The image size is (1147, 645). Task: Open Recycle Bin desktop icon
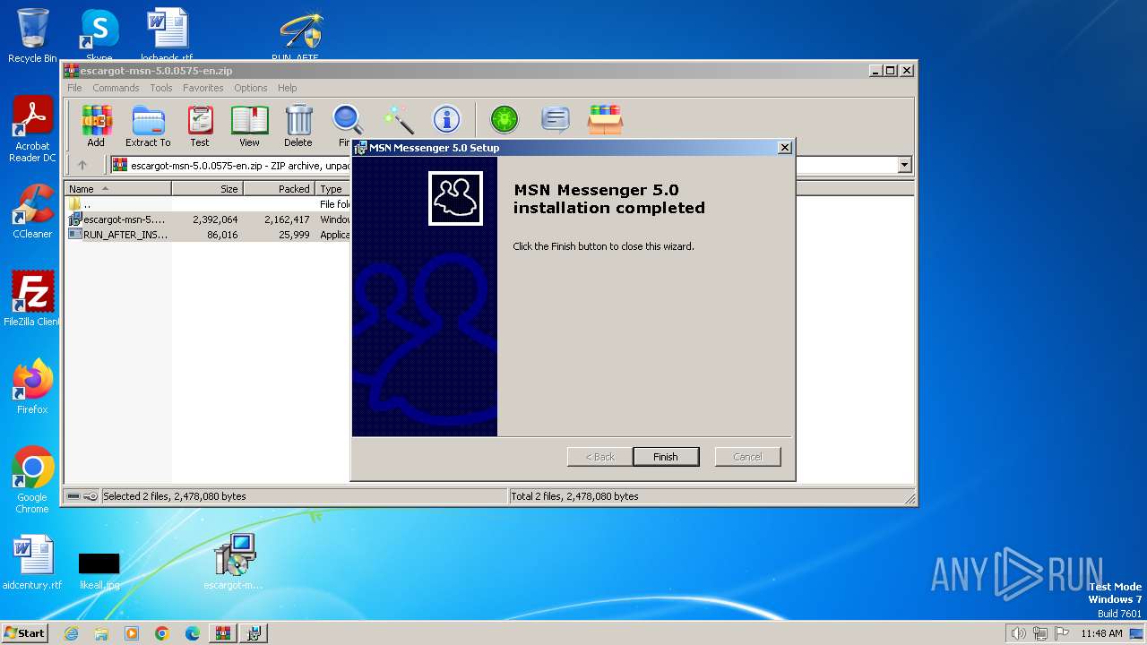pyautogui.click(x=32, y=37)
